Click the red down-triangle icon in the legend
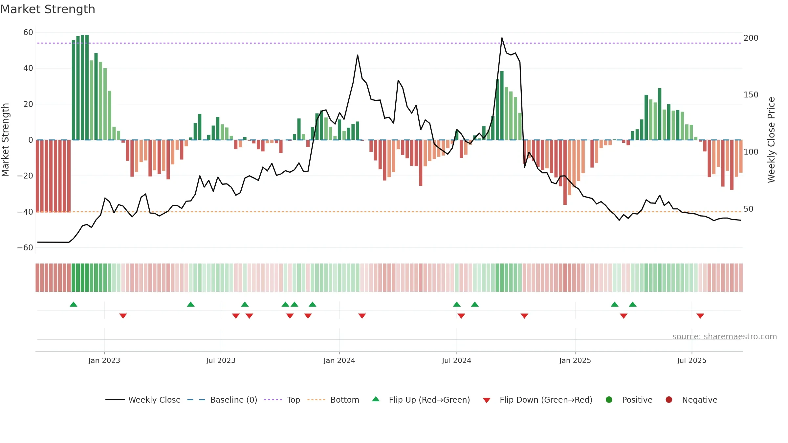 487,400
